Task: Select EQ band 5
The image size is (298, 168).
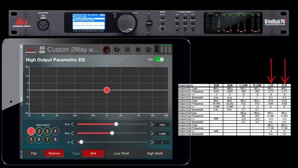Action: click(31, 139)
